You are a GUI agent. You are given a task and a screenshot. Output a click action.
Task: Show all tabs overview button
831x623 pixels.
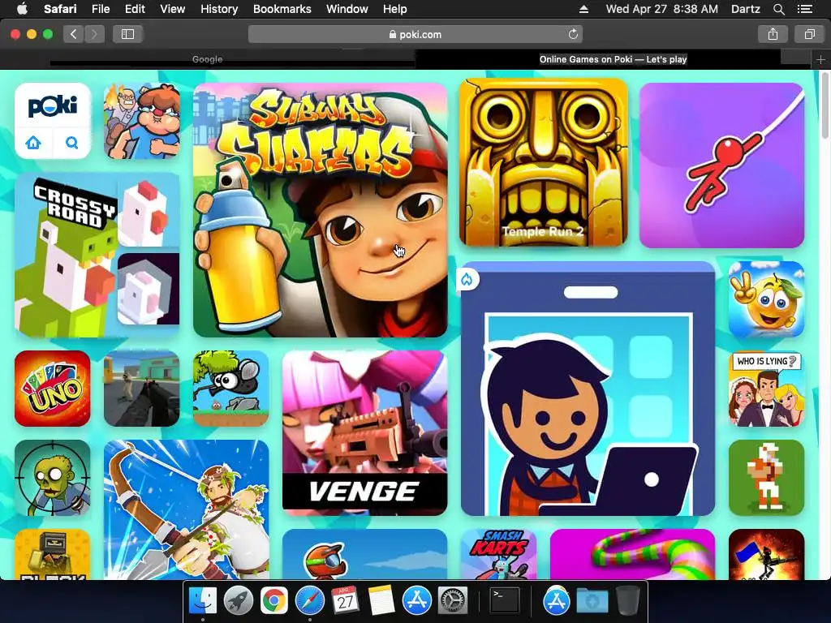tap(809, 34)
